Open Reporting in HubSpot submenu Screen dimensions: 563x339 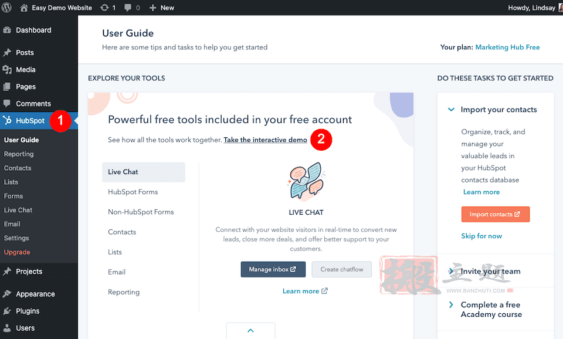pos(19,154)
